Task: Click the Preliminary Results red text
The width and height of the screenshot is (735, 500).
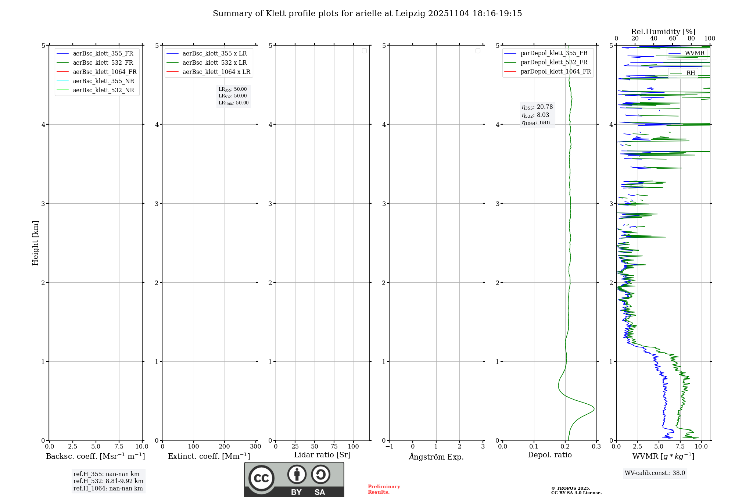Action: click(x=384, y=489)
